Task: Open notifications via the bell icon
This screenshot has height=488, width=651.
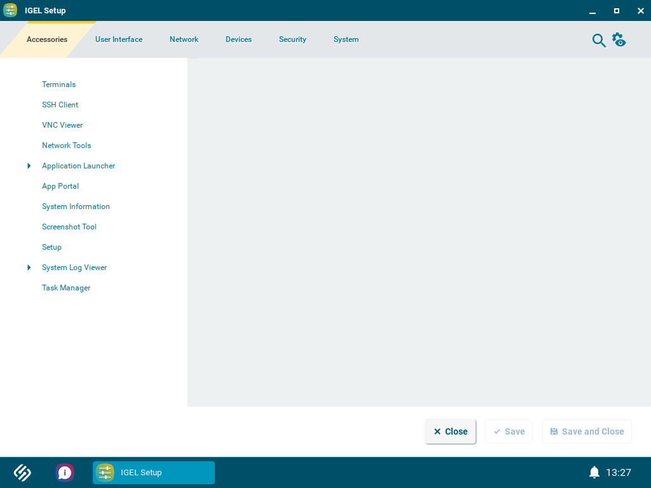Action: tap(594, 472)
